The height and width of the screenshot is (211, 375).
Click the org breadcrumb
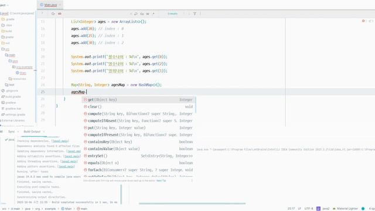coord(37,209)
